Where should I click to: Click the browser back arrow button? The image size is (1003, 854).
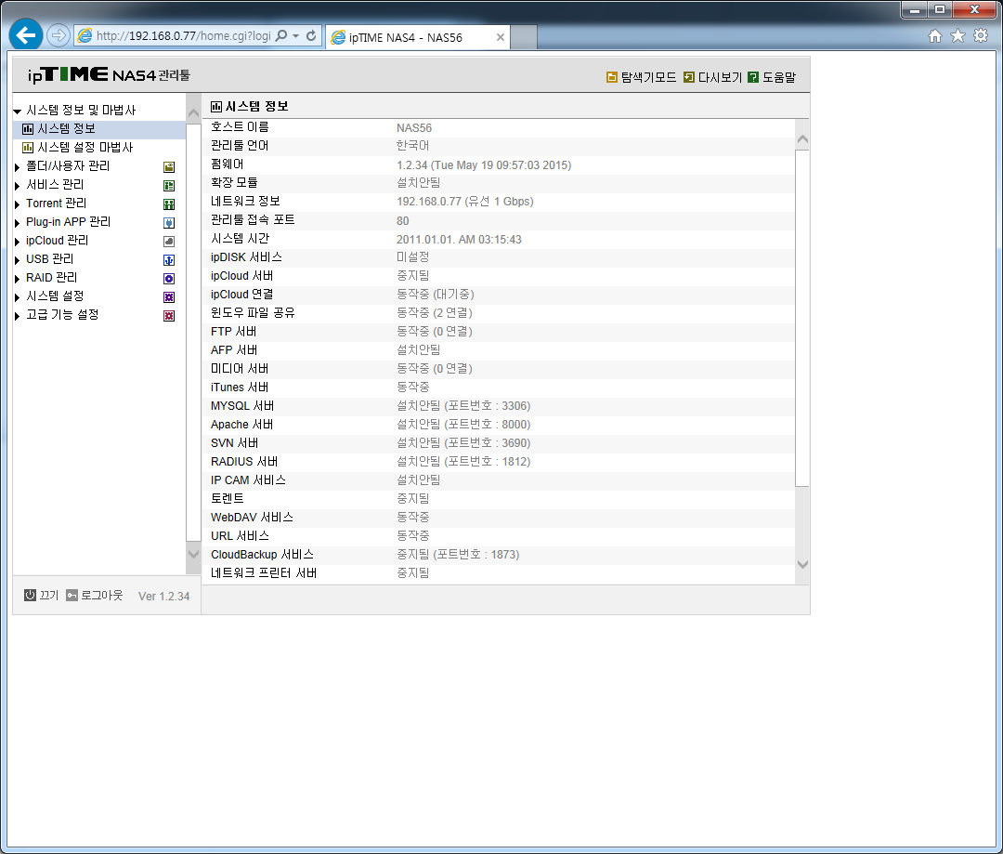tap(26, 34)
